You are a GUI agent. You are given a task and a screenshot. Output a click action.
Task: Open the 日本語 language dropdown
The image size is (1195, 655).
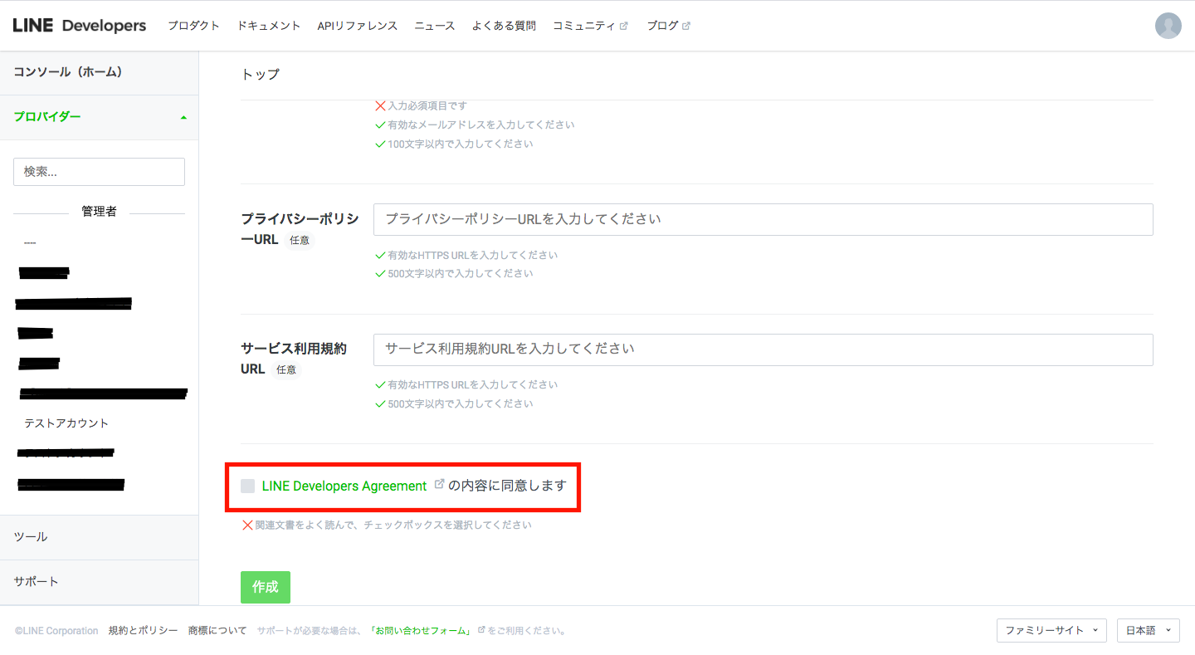point(1148,631)
